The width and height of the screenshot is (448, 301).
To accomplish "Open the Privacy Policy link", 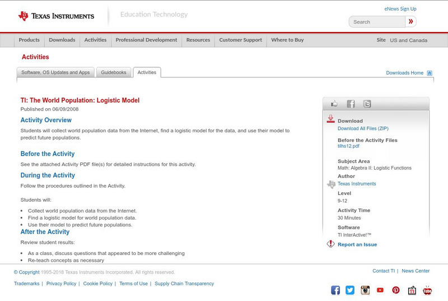I will 61,284.
